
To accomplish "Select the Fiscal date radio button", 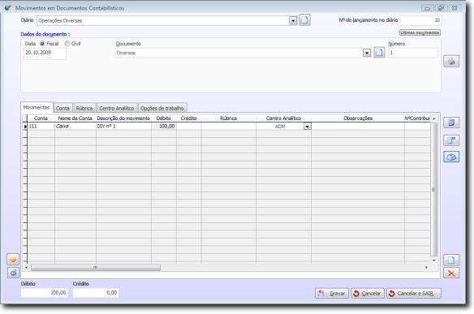I will tap(42, 44).
